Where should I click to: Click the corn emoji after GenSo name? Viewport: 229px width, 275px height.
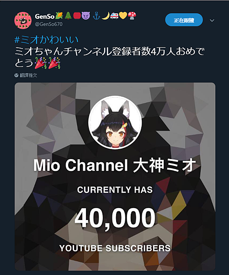[59, 16]
